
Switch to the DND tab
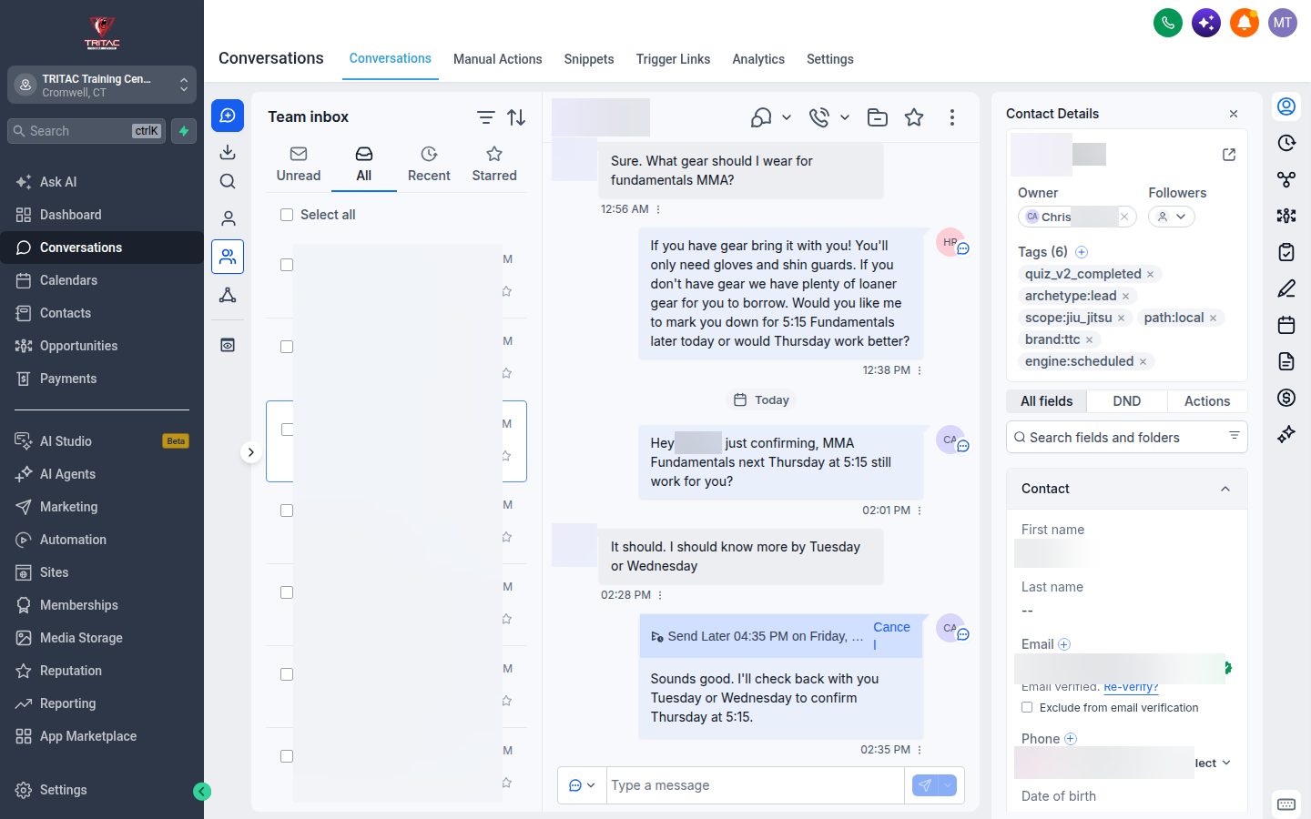pyautogui.click(x=1127, y=401)
